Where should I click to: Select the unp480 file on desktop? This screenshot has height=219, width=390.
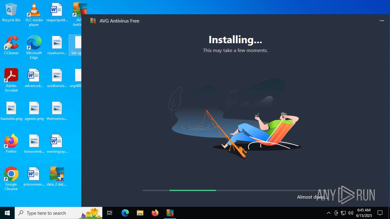pyautogui.click(x=76, y=78)
